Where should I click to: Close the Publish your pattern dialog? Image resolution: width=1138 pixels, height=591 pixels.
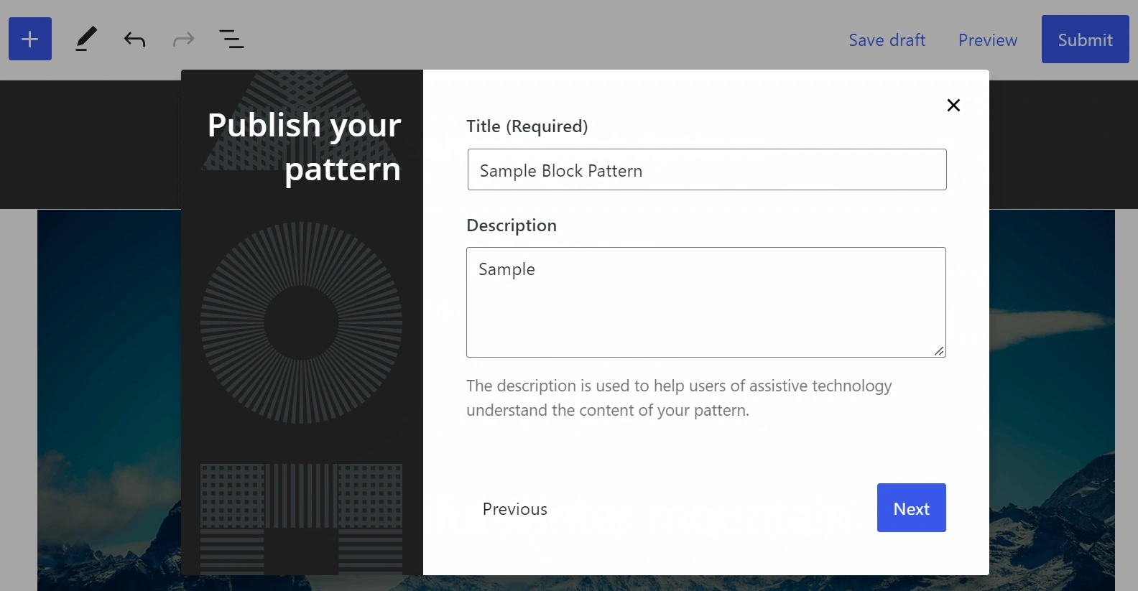coord(953,106)
